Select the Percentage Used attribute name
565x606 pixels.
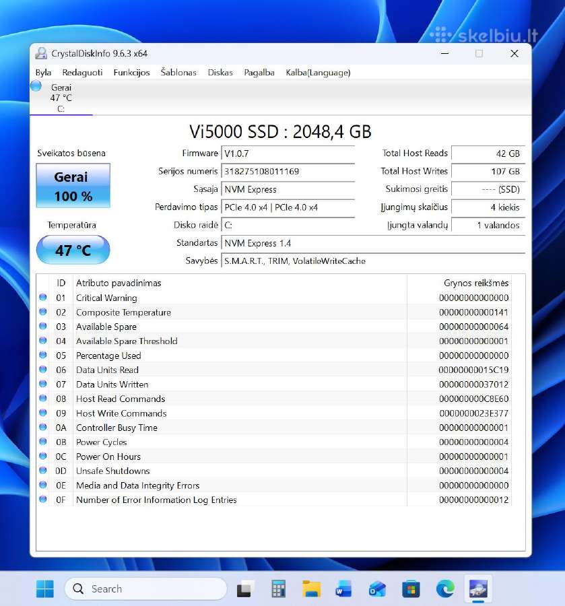coord(108,356)
